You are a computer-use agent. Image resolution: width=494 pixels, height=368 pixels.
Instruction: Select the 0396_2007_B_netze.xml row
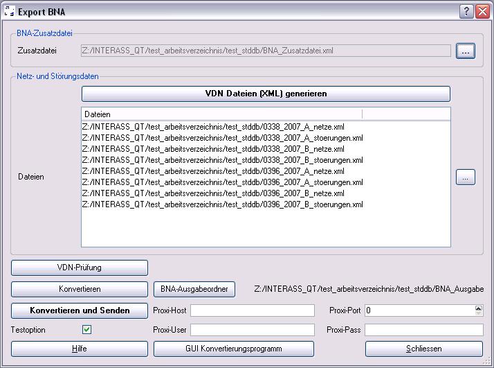point(213,193)
